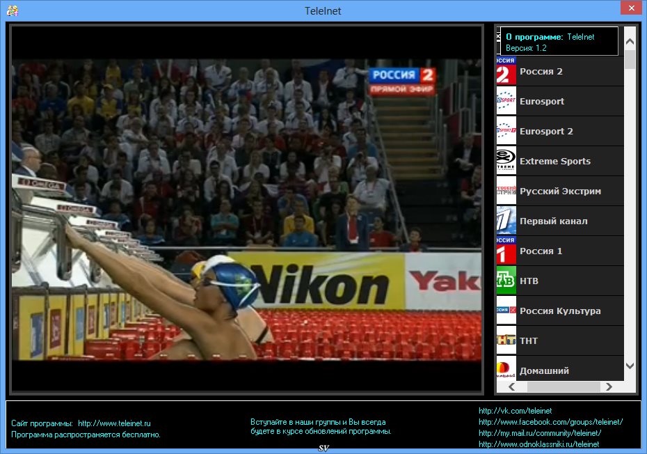
Task: Open the vk.com/teleinet link
Action: 515,411
